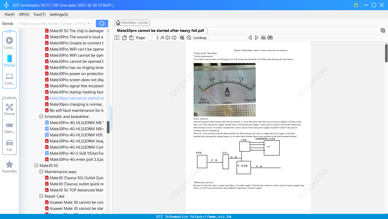Click the XZZ Schematics logo icon
The image size is (388, 219).
point(6,5)
